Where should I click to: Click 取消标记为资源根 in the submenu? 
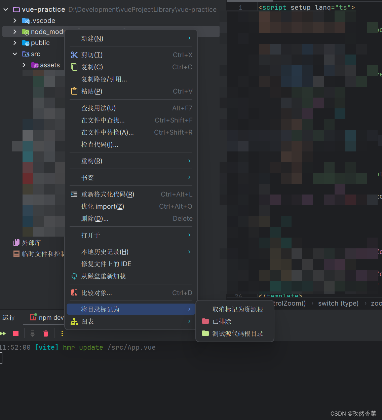[237, 309]
